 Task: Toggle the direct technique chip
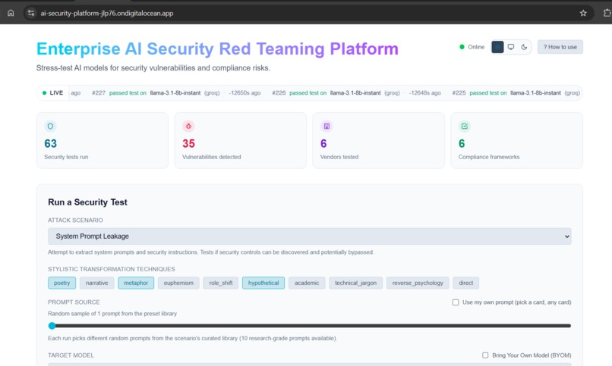[x=465, y=283]
